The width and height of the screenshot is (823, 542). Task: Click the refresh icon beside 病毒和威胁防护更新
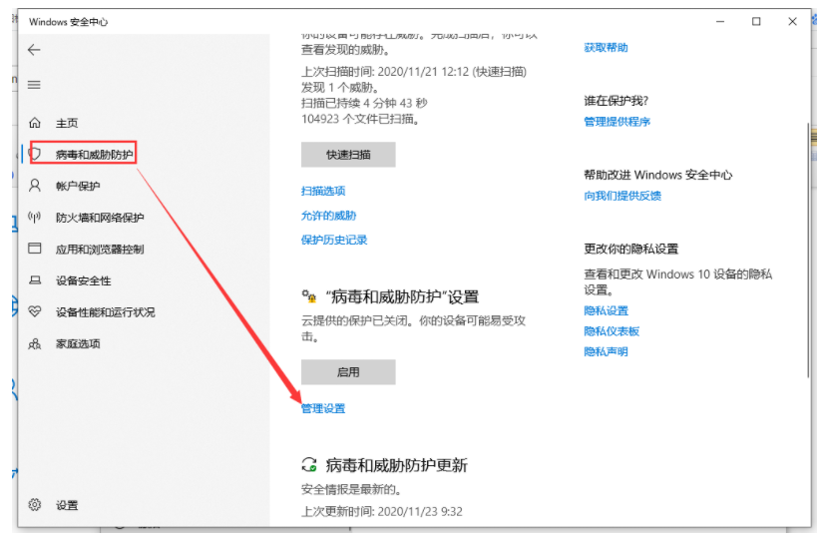point(309,465)
